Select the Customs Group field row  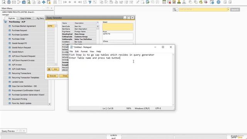79,37
